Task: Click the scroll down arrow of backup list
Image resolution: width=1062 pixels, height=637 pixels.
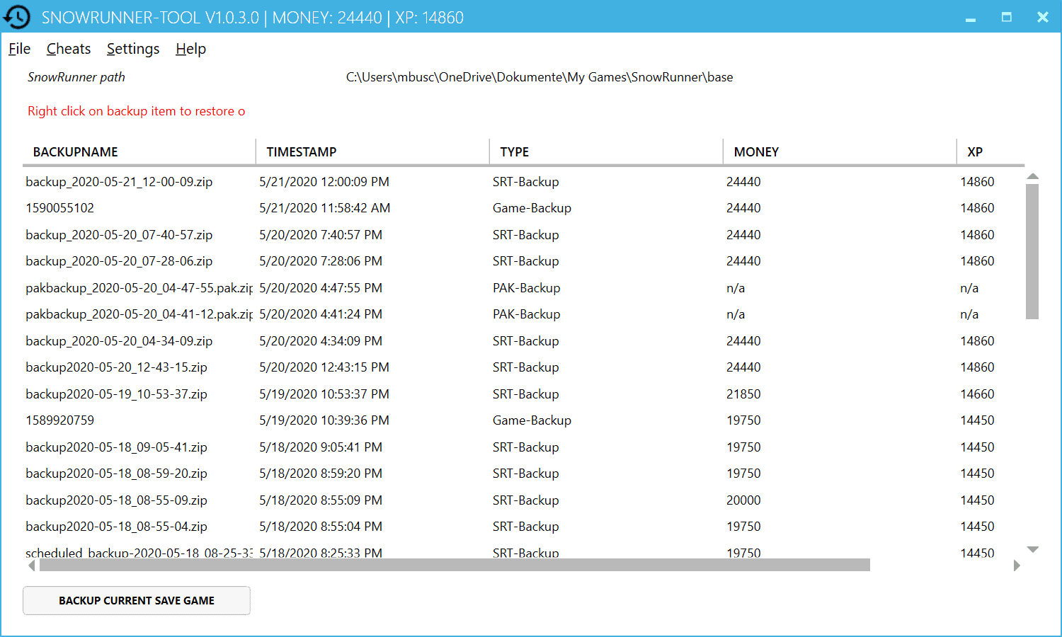Action: coord(1032,549)
